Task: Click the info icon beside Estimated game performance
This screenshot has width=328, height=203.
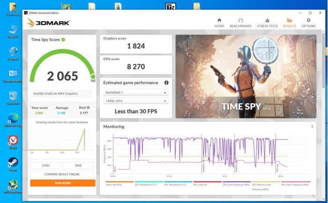Action: click(x=166, y=83)
